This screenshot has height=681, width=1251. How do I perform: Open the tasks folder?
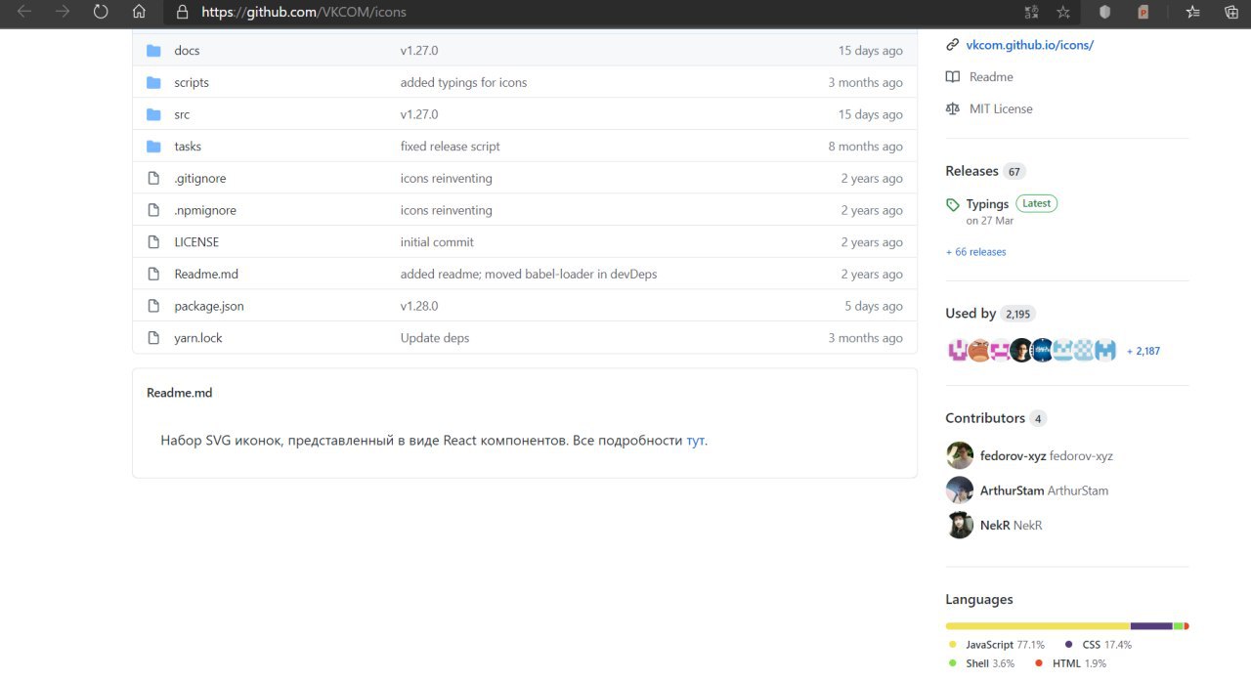coord(188,147)
